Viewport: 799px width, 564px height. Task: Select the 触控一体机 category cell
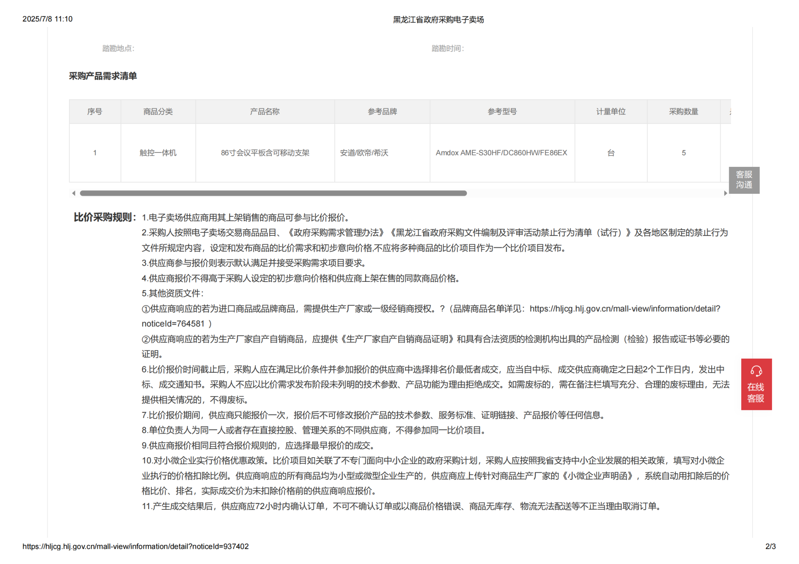point(158,153)
